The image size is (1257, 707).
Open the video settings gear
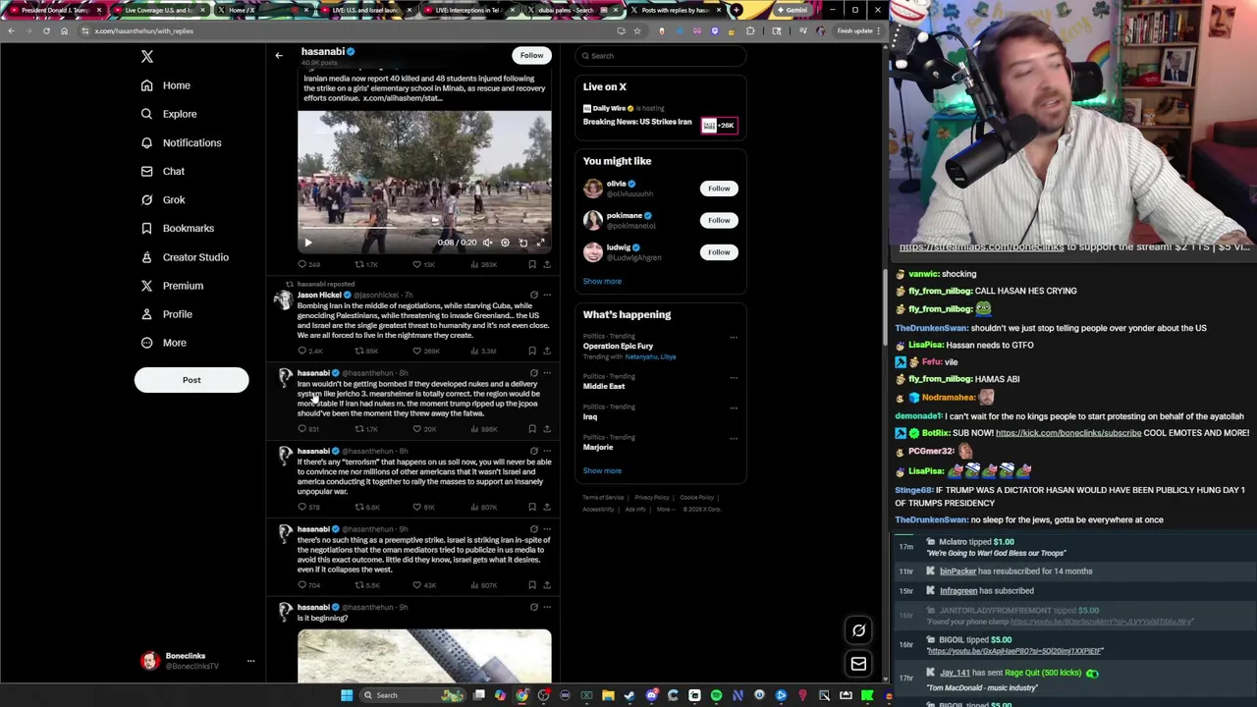click(x=505, y=243)
